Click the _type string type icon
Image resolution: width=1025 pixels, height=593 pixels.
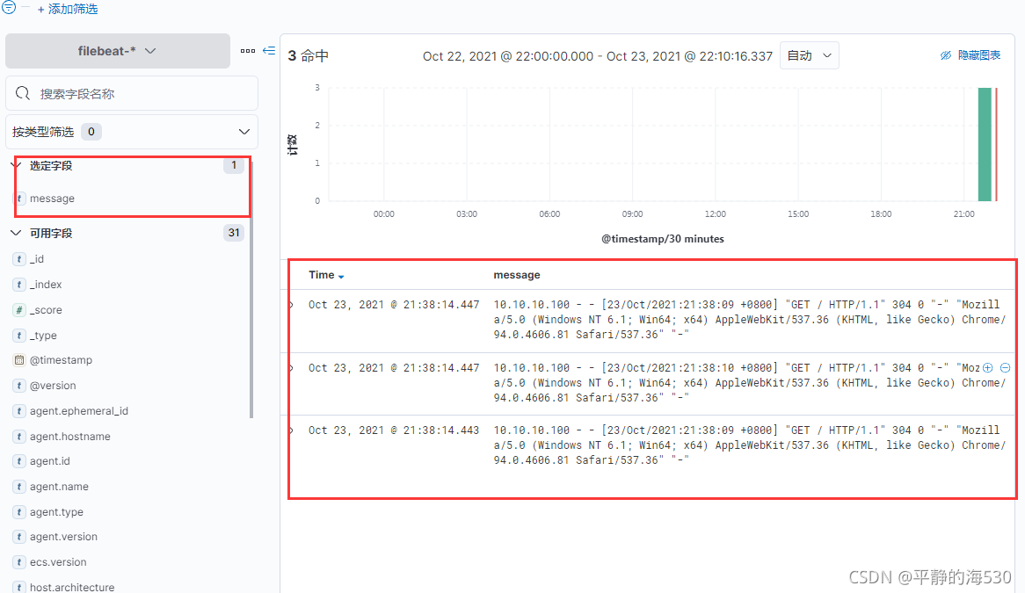click(19, 336)
